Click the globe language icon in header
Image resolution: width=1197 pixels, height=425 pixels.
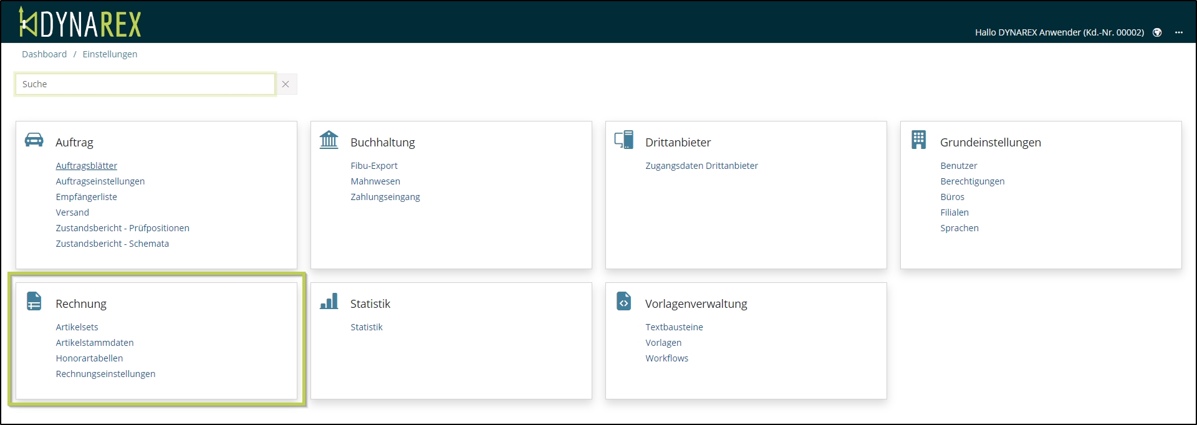point(1157,32)
